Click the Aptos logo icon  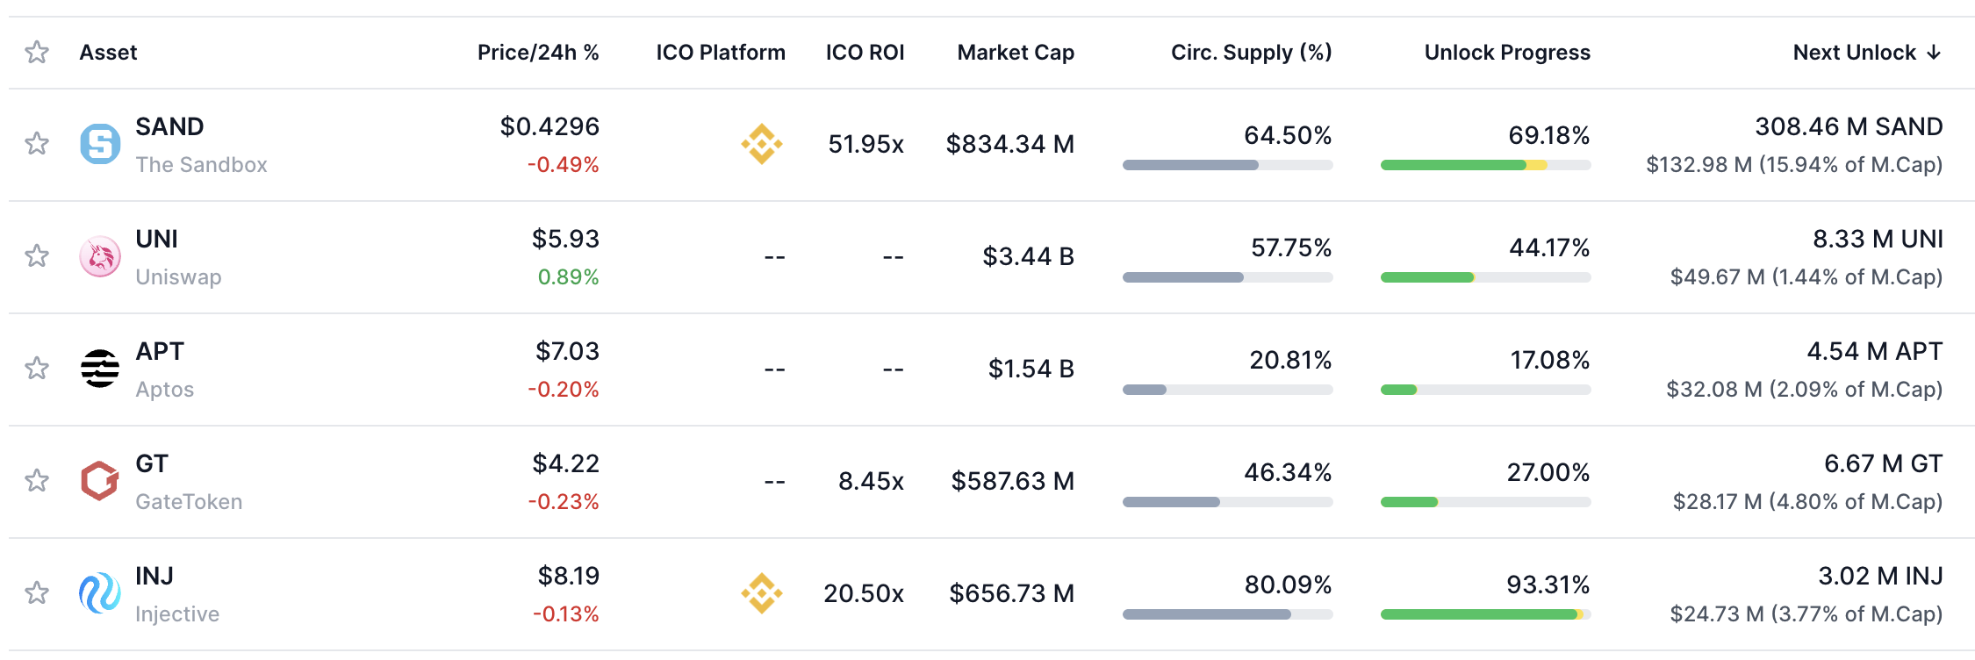tap(100, 369)
